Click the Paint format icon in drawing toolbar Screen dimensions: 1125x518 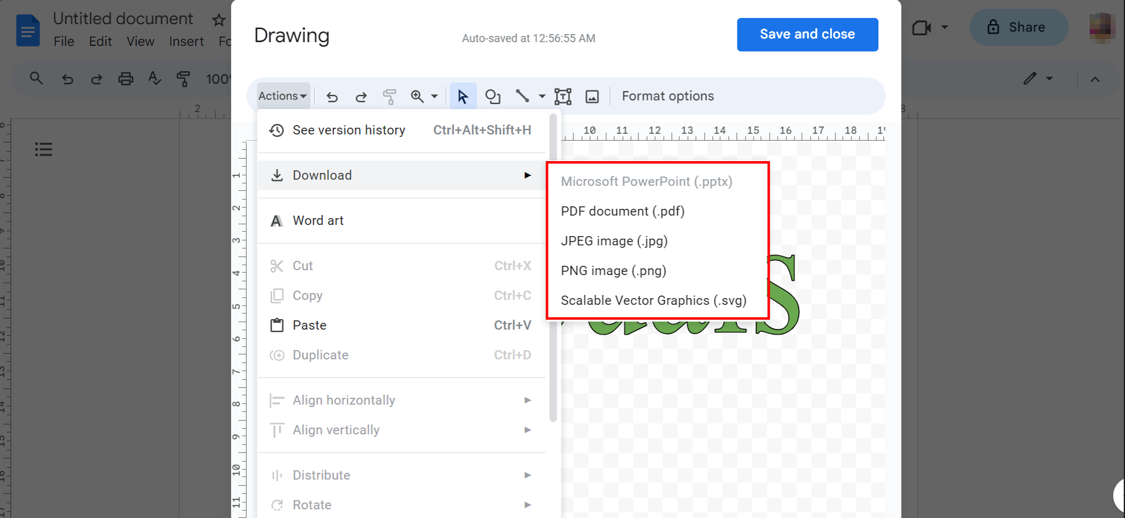point(389,97)
